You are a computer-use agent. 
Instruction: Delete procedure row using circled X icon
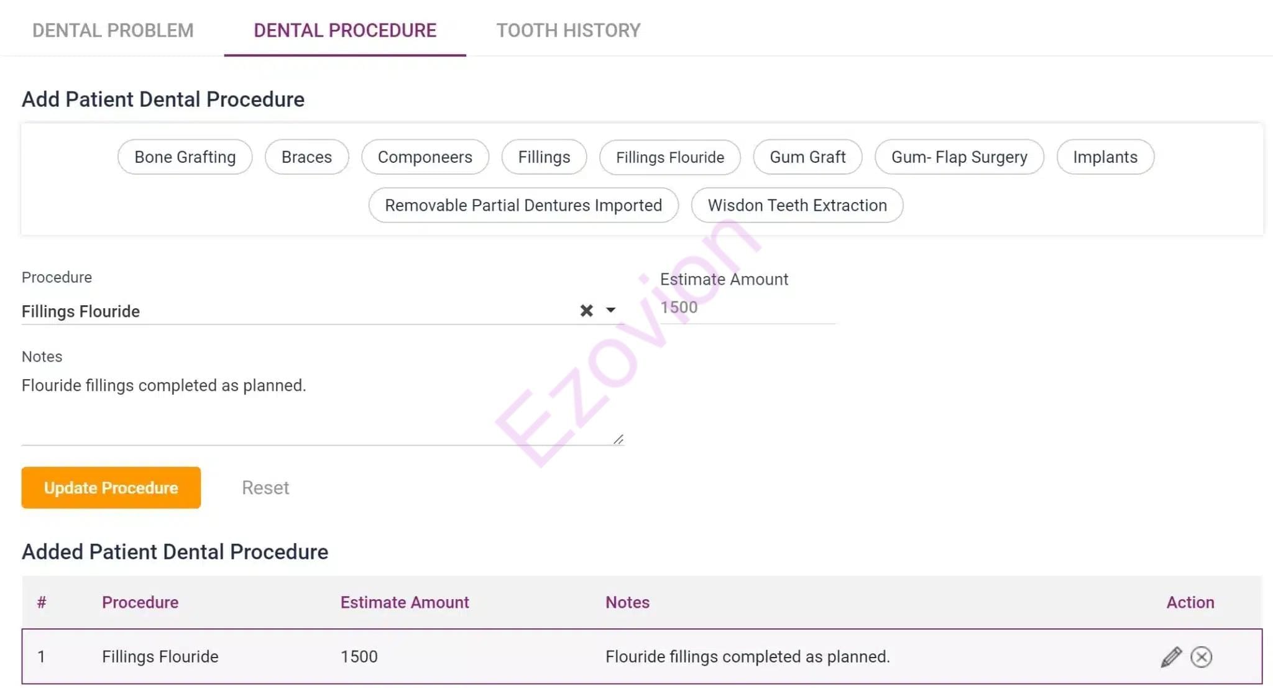coord(1201,657)
